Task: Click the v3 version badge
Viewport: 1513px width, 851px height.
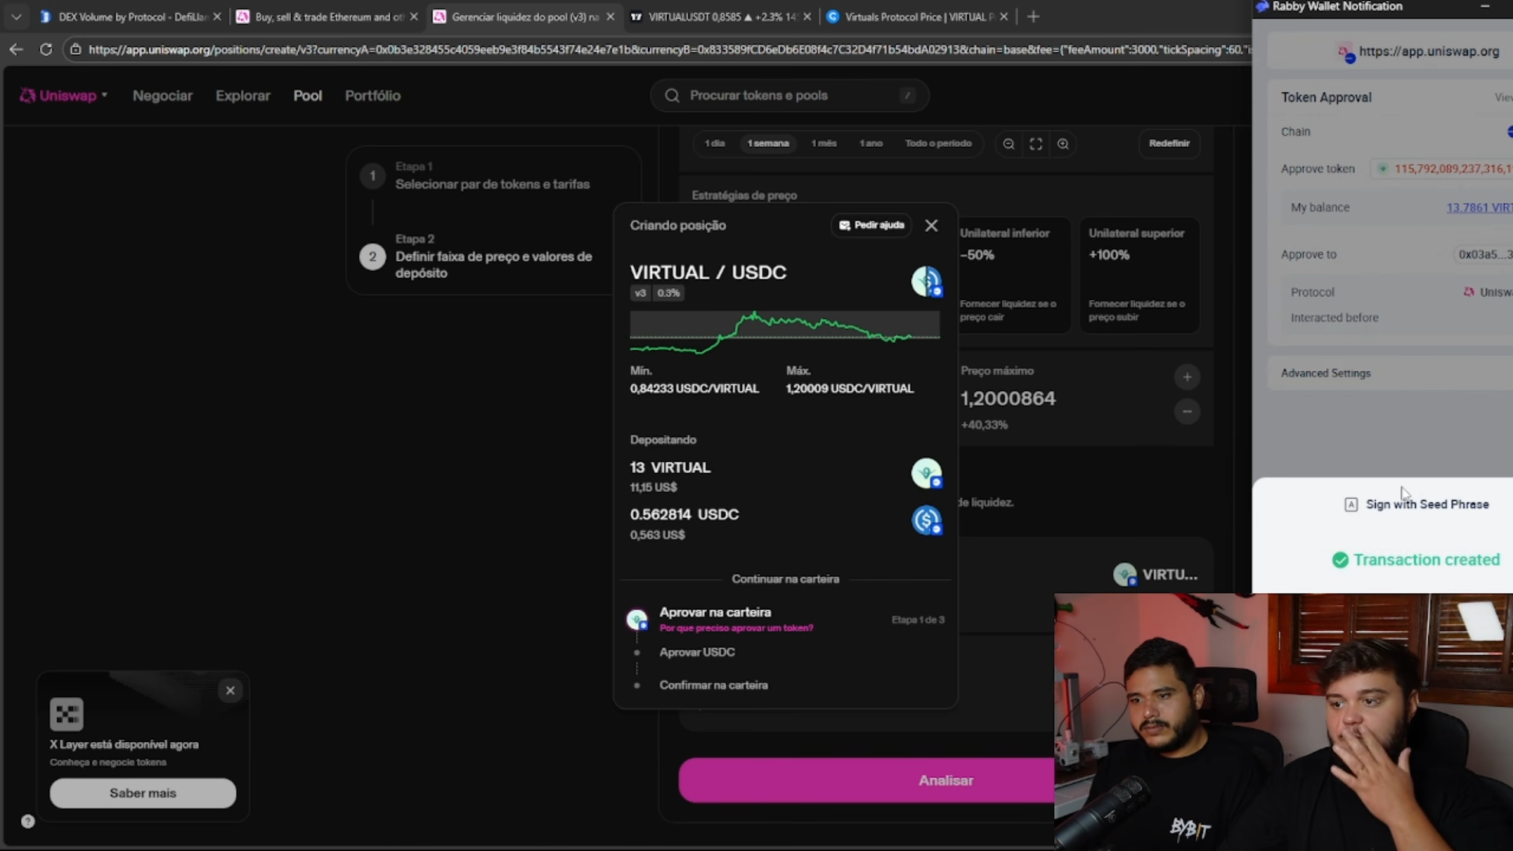Action: (x=641, y=293)
